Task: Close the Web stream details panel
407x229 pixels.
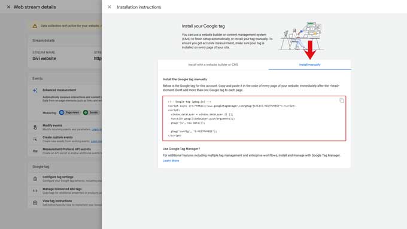Action: [x=8, y=7]
